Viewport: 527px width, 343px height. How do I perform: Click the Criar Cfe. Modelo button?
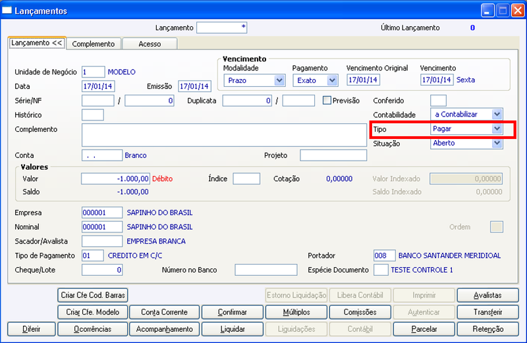pos(93,312)
